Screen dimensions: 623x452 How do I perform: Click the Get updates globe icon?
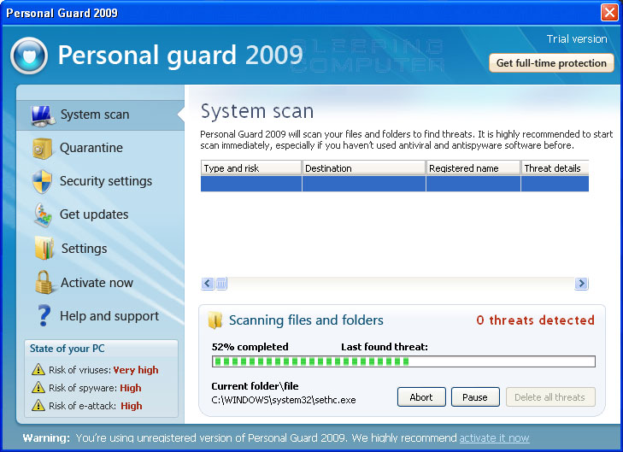pyautogui.click(x=43, y=214)
